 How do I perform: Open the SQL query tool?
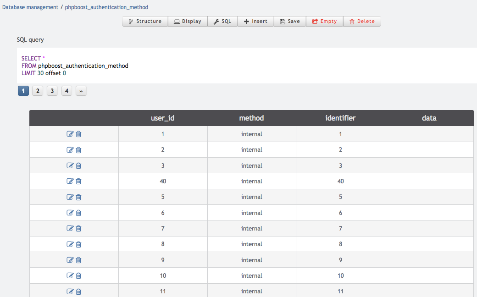point(222,22)
